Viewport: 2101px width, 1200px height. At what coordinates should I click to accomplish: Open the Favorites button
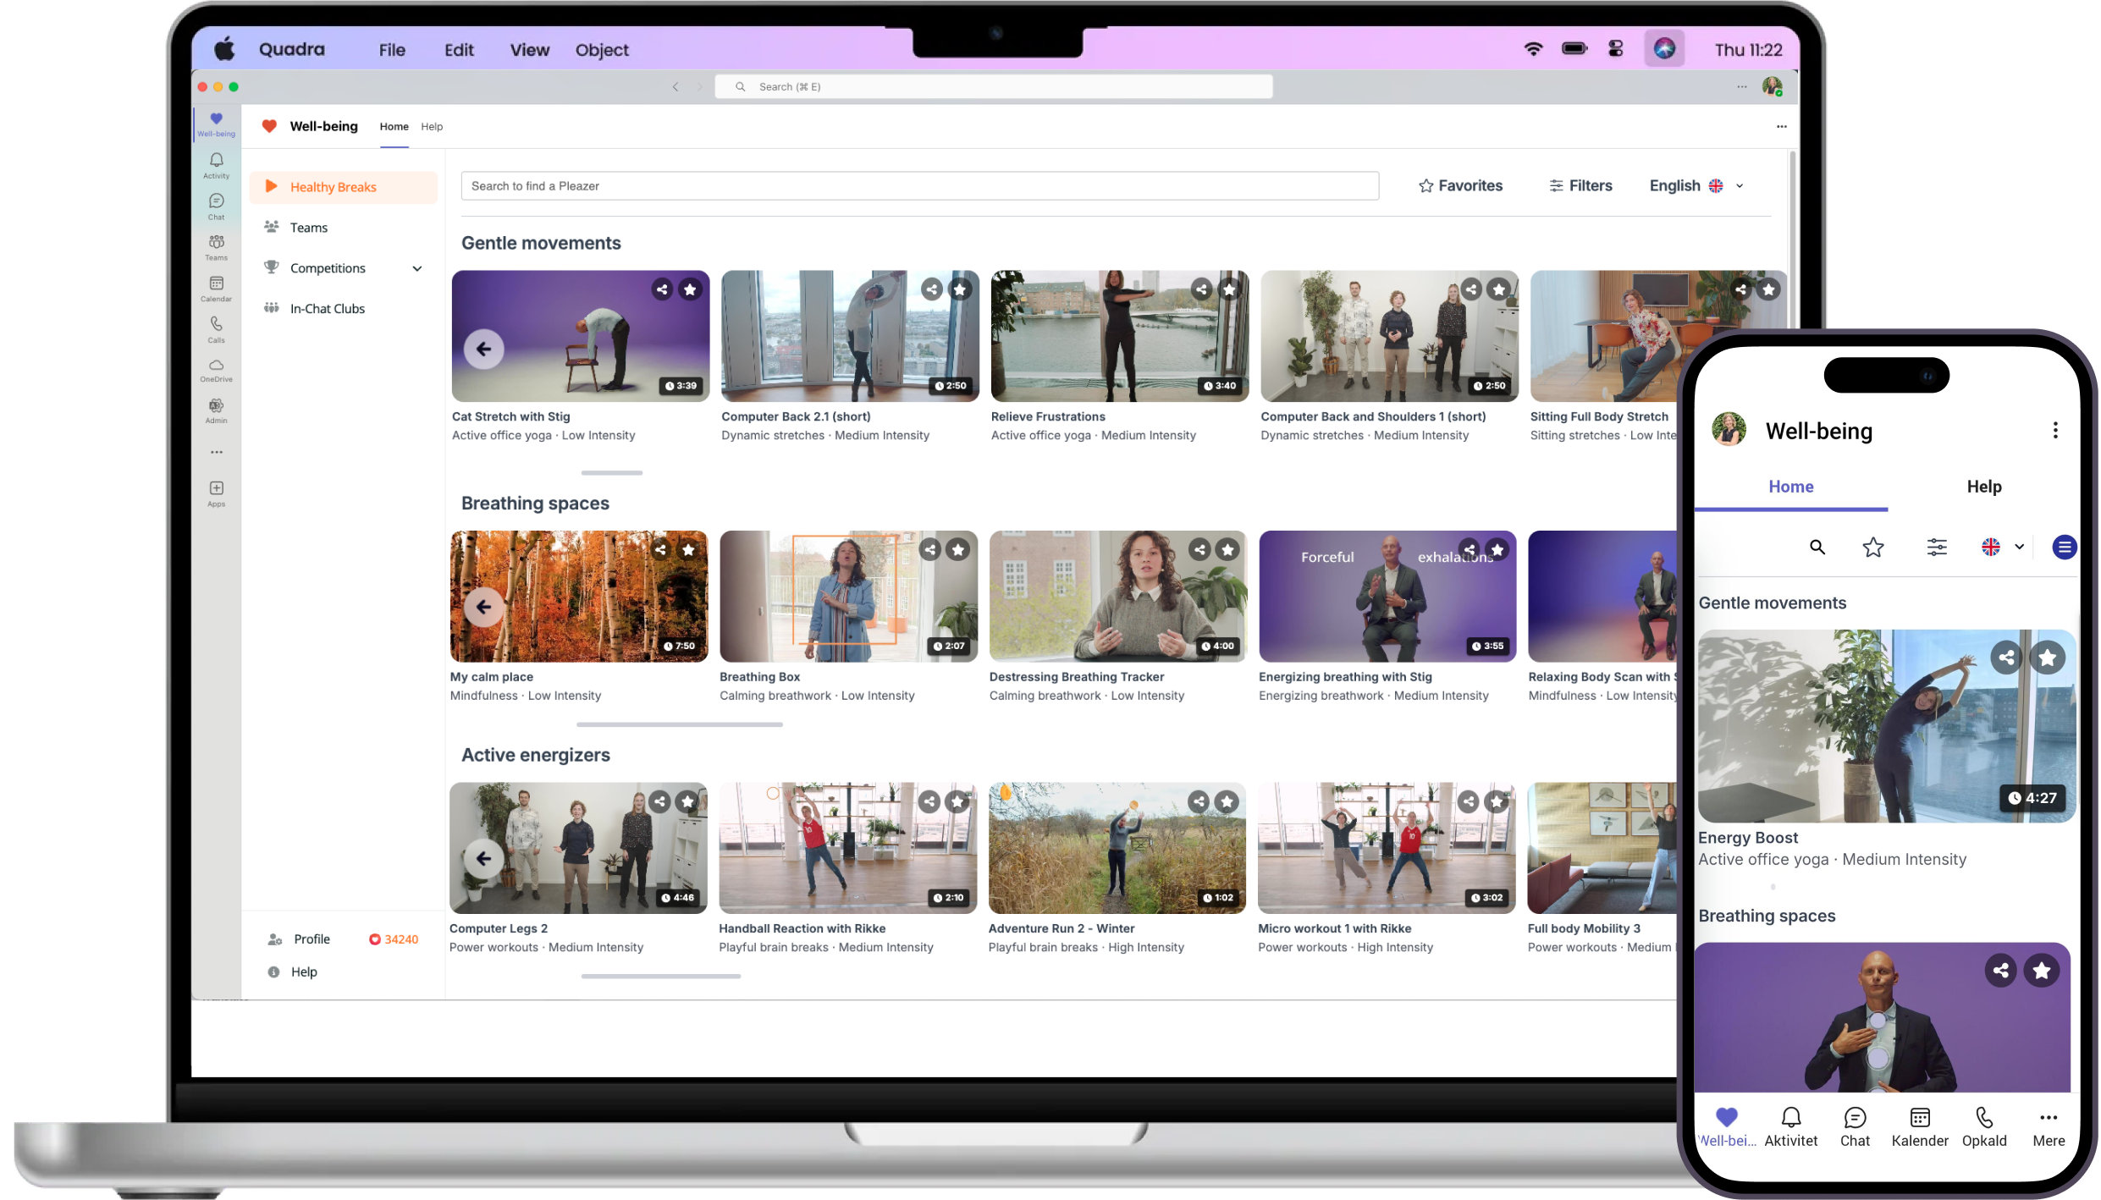[1461, 186]
